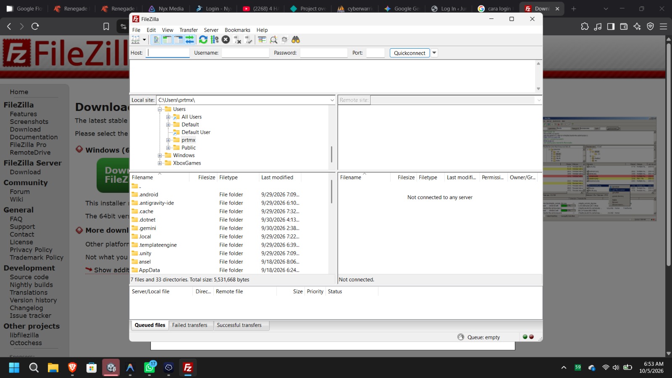
Task: Toggle directory comparison
Action: (273, 39)
